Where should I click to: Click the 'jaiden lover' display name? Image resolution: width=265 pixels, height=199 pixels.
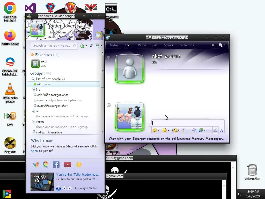tap(62, 26)
